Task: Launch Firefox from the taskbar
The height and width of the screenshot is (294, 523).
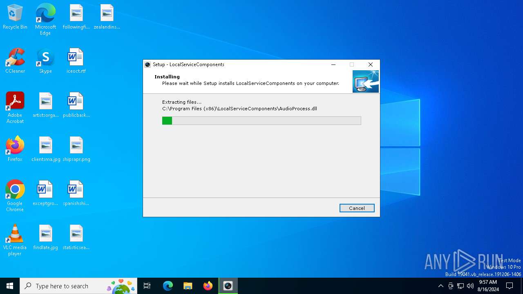Action: tap(208, 286)
